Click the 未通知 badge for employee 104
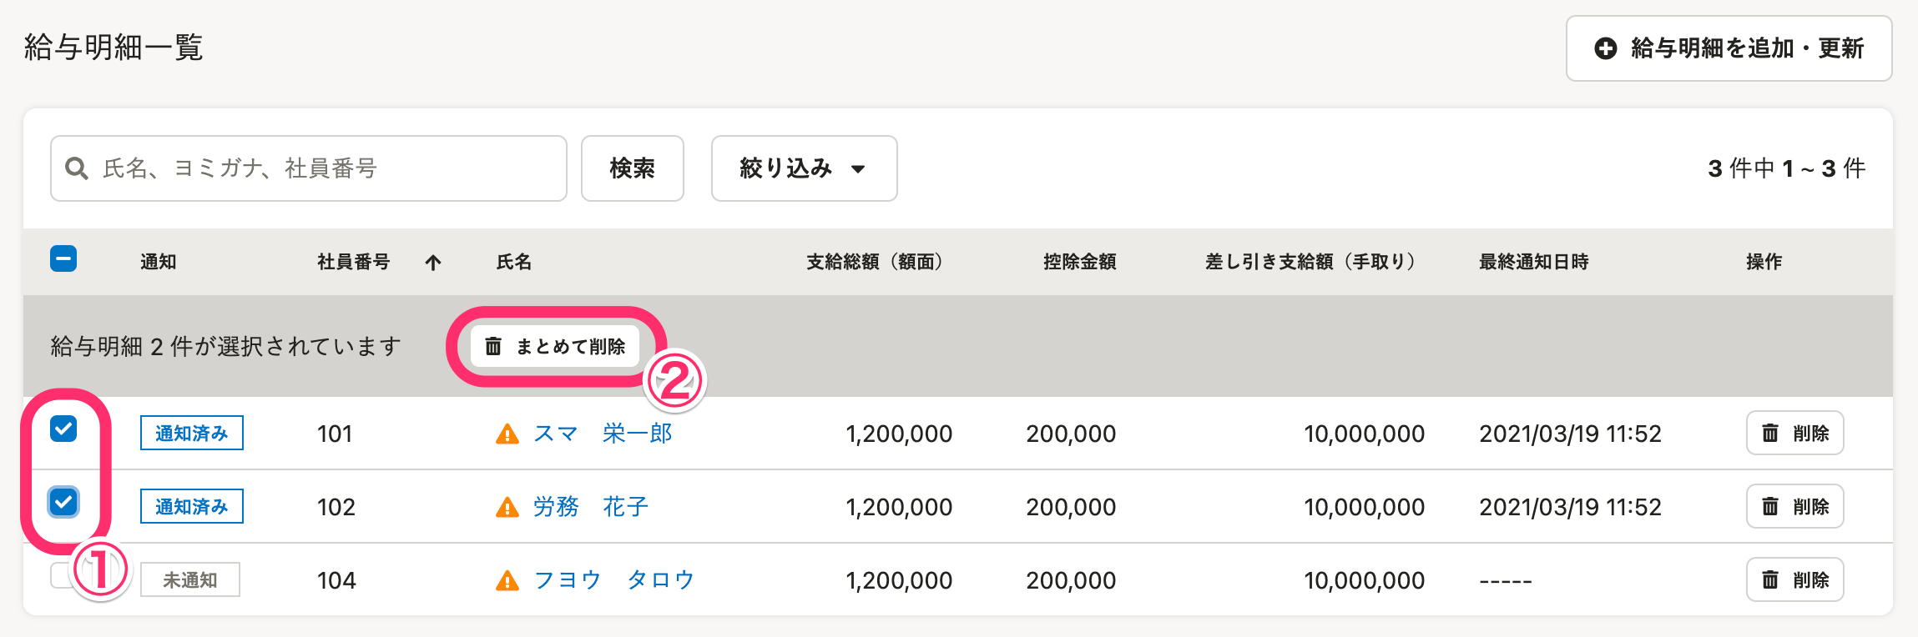The width and height of the screenshot is (1918, 637). [x=190, y=579]
